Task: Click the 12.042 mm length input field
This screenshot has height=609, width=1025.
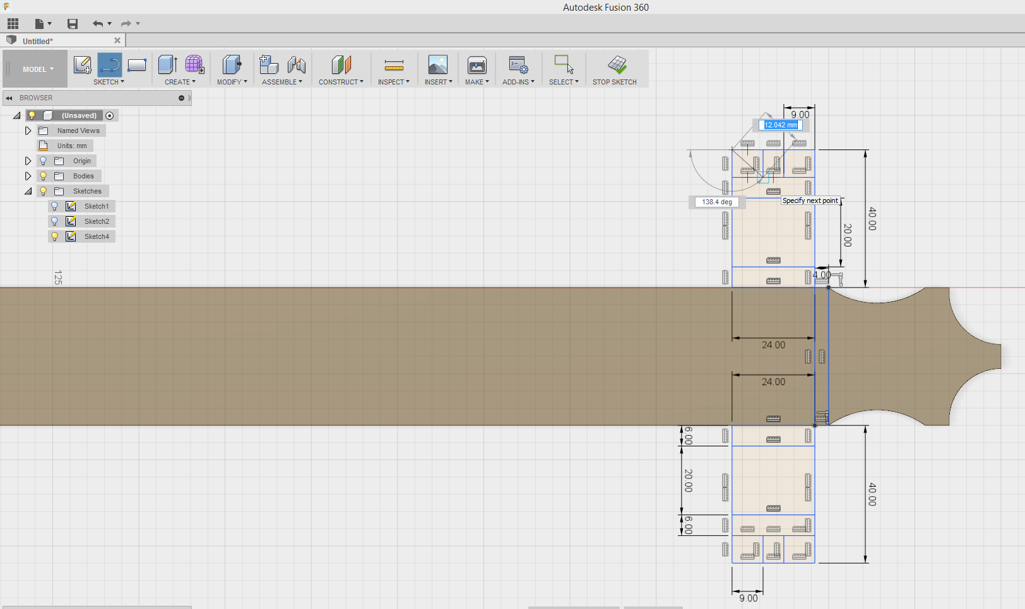Action: (x=781, y=125)
